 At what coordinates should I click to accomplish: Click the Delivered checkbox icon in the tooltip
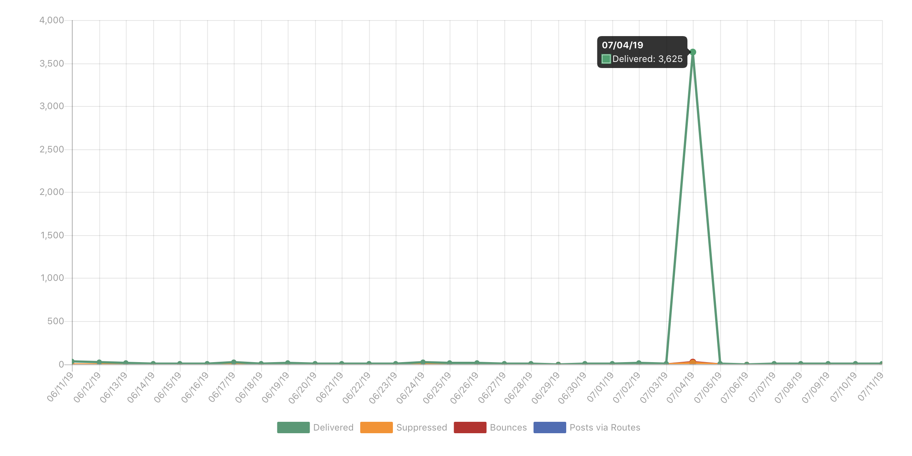coord(606,59)
